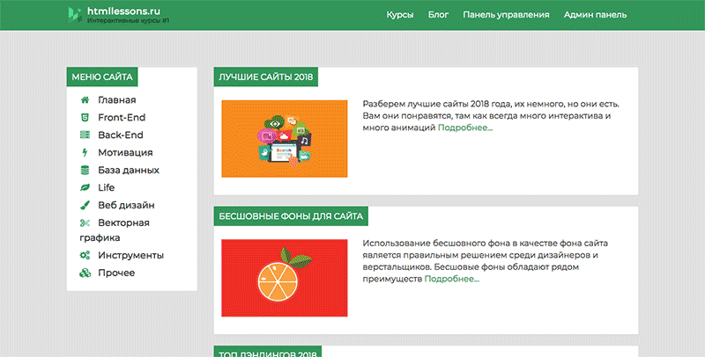The image size is (705, 357).
Task: Click the home icon beside Главная
Action: pyautogui.click(x=85, y=100)
